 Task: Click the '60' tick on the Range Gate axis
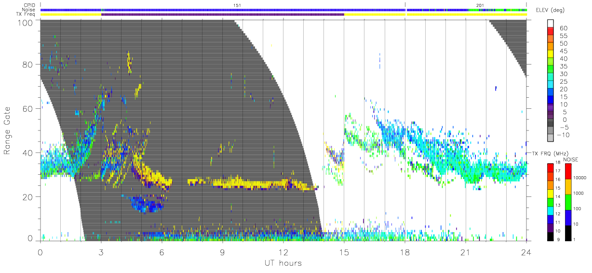(27, 108)
